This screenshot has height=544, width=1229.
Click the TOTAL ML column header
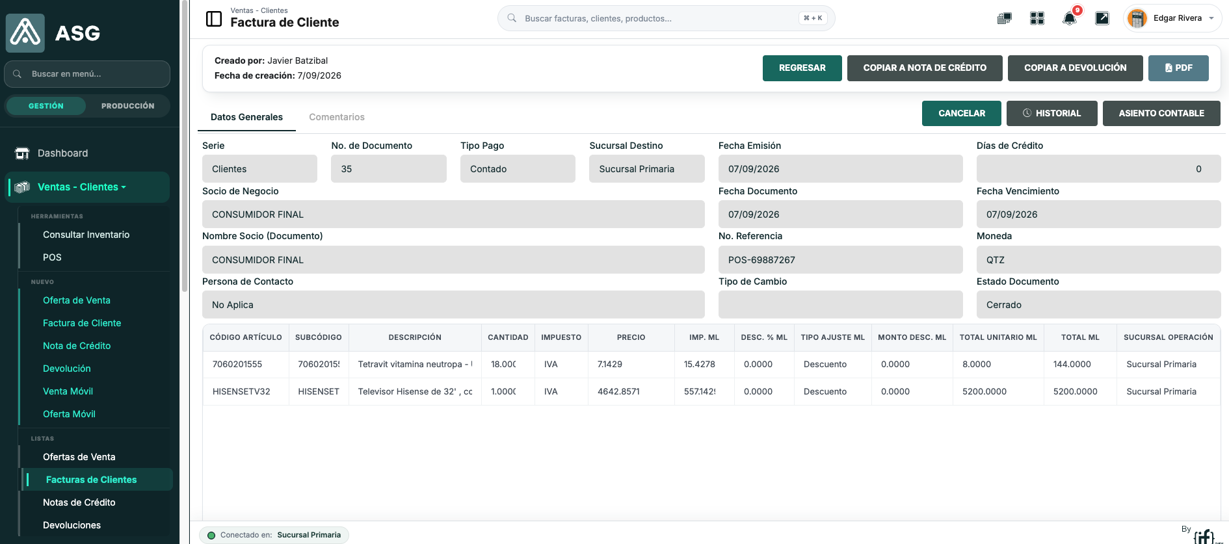[x=1080, y=337]
